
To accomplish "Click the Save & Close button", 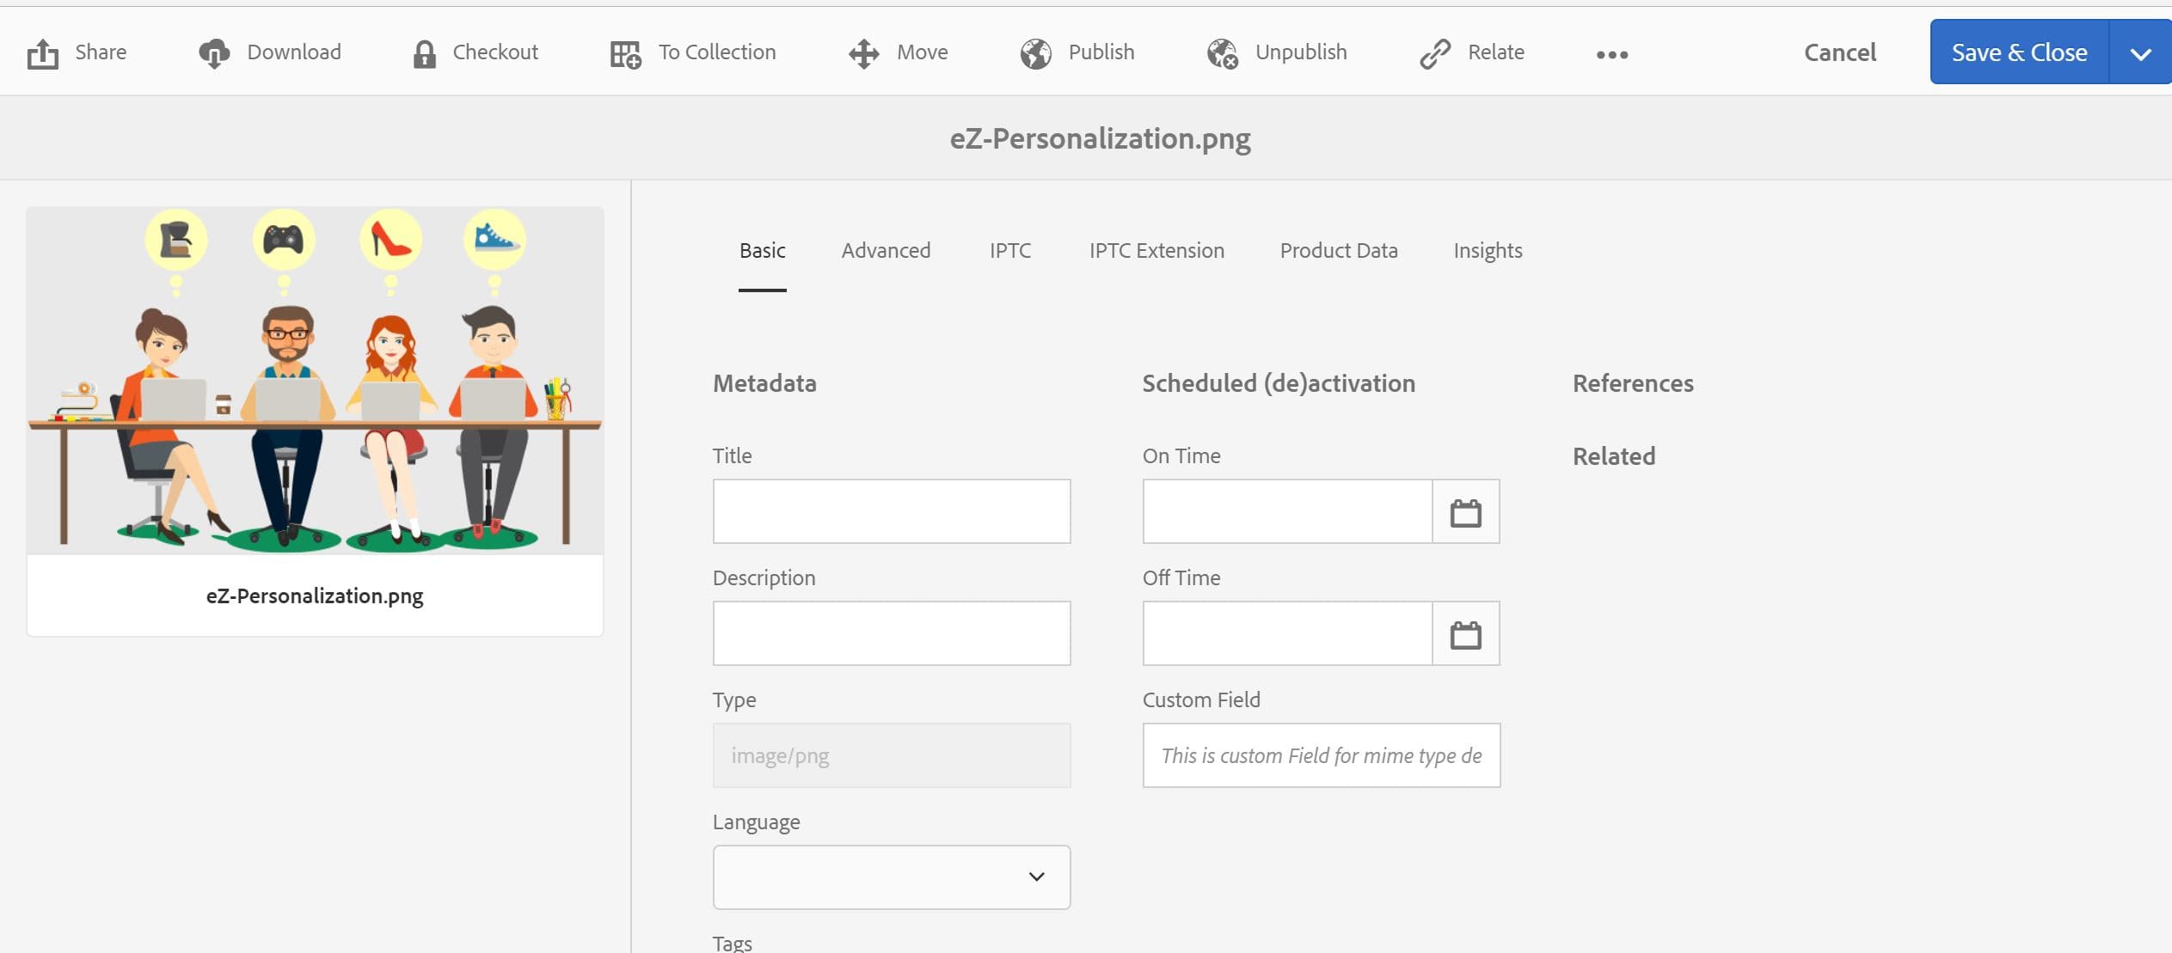I will (2018, 52).
